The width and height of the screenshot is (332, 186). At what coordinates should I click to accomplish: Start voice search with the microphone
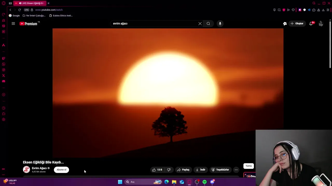220,24
